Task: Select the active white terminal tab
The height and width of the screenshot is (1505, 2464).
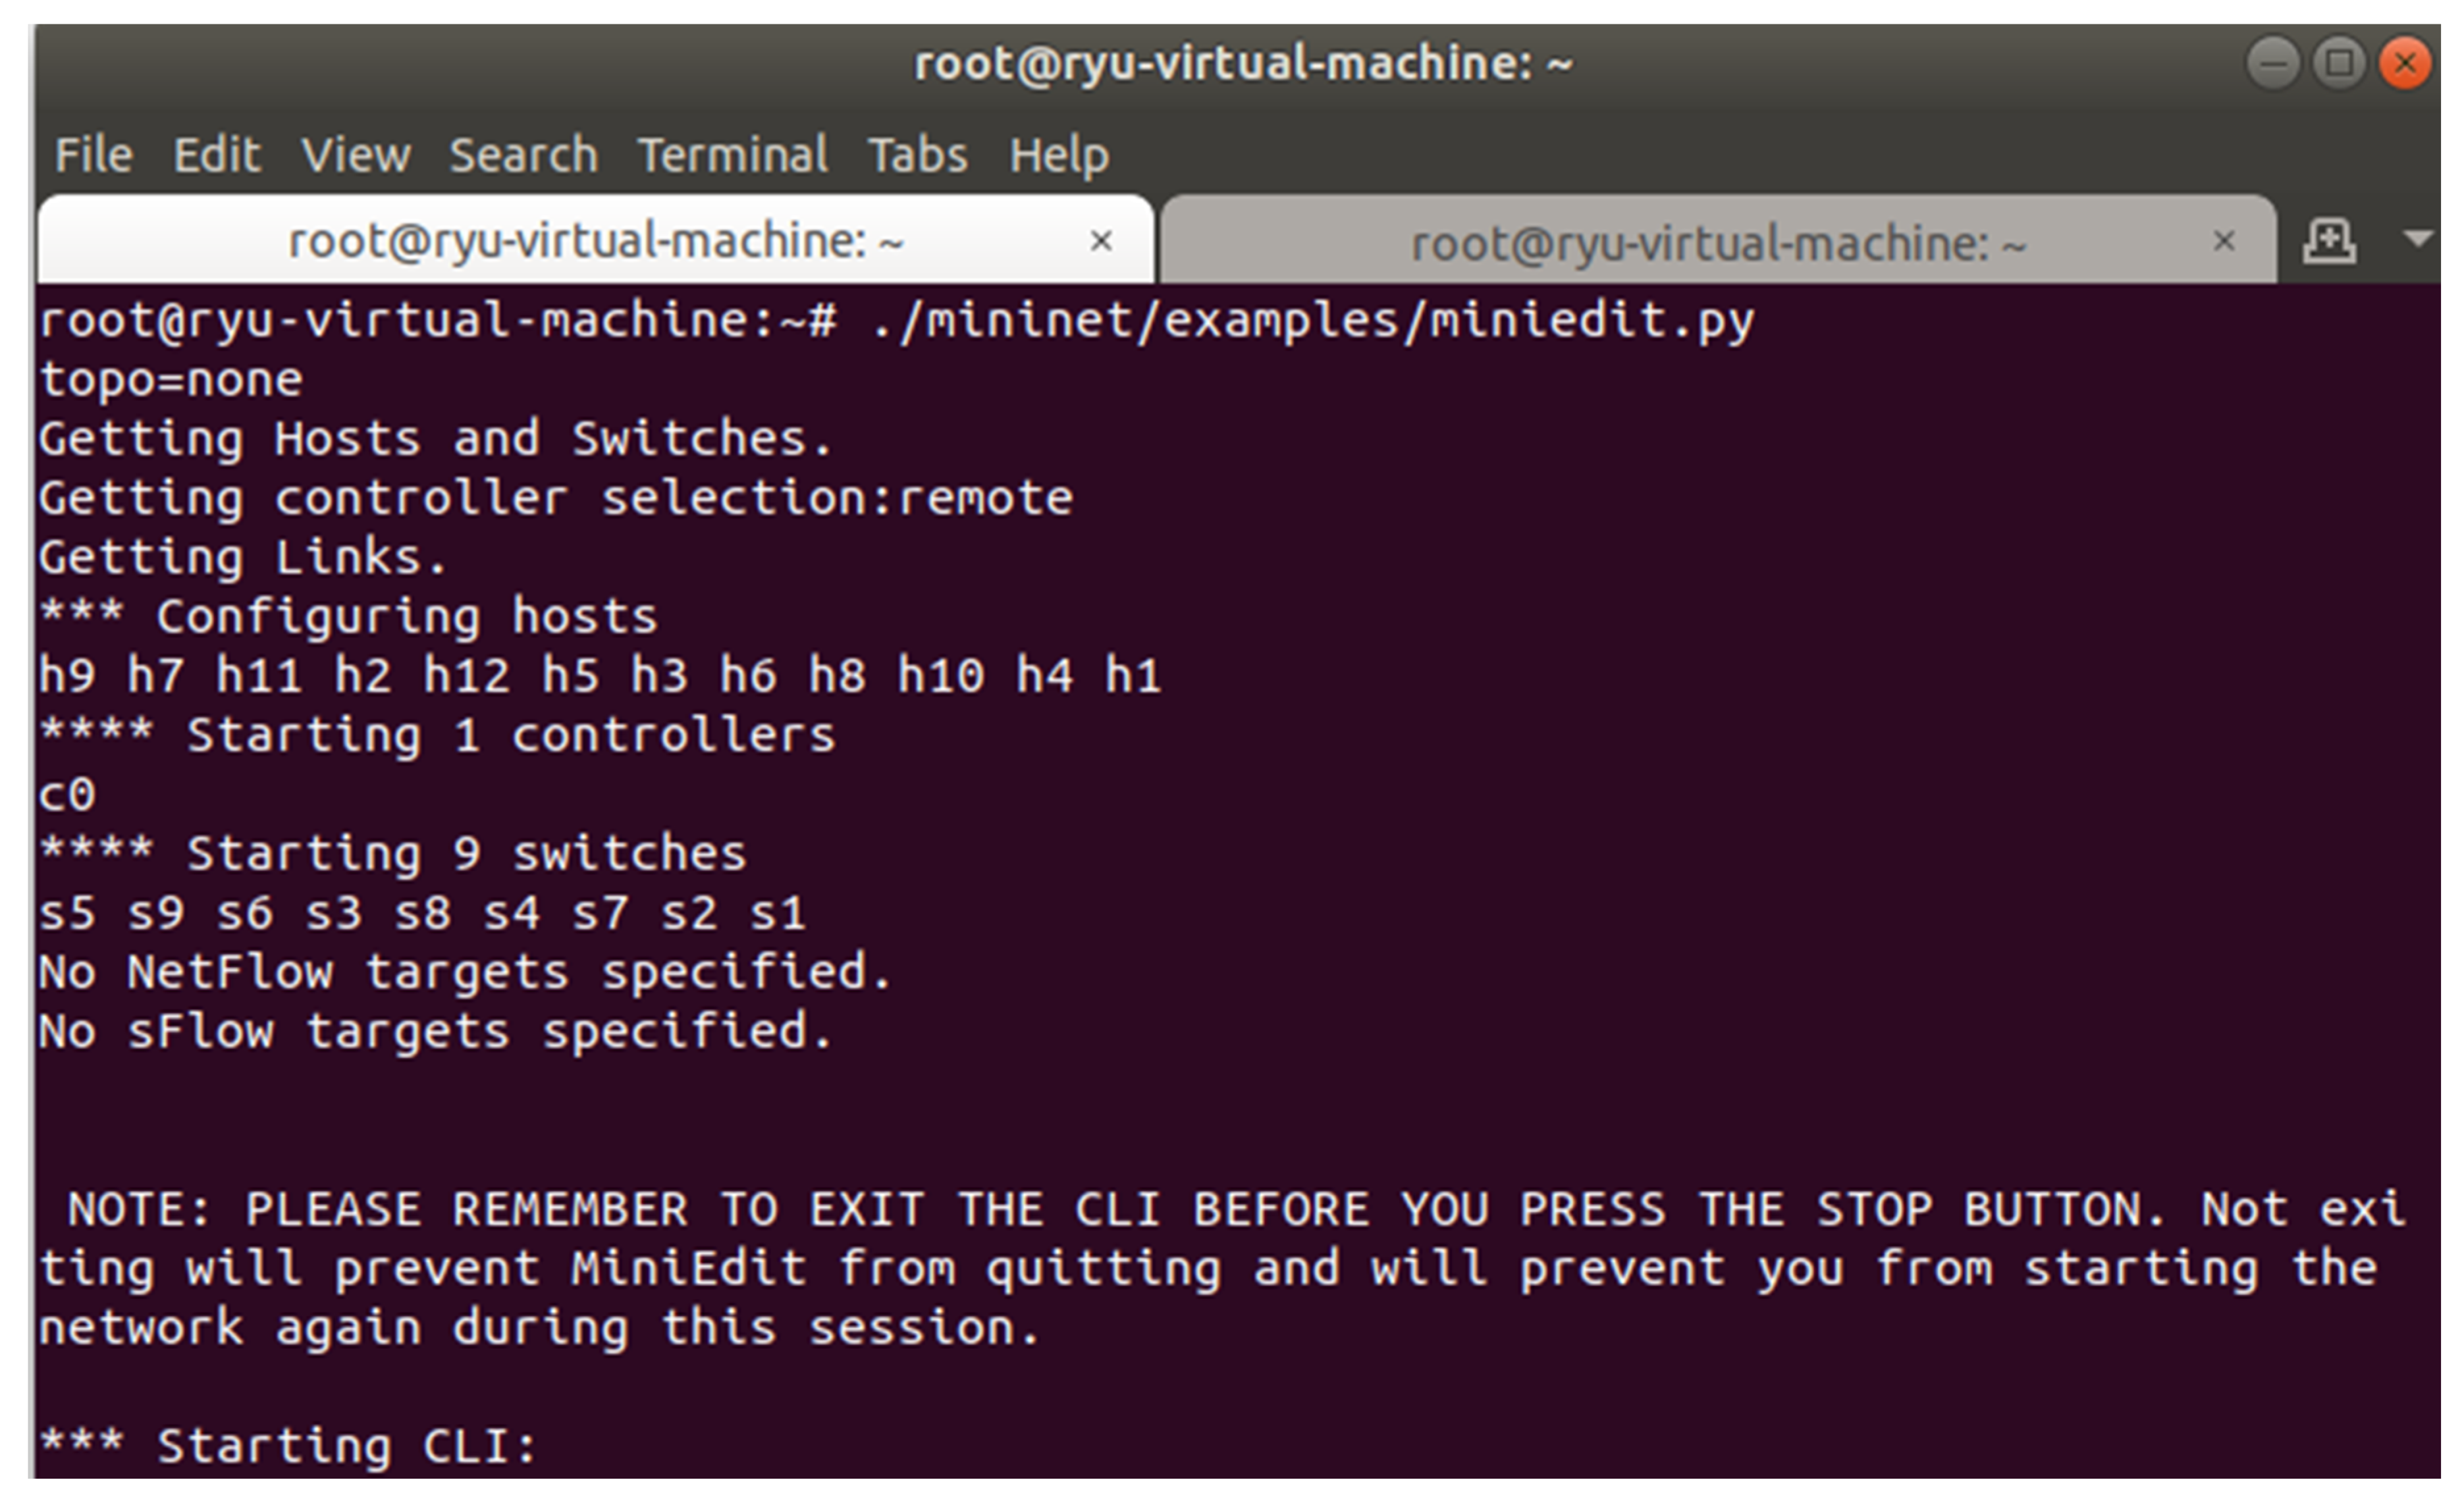Action: pyautogui.click(x=595, y=241)
